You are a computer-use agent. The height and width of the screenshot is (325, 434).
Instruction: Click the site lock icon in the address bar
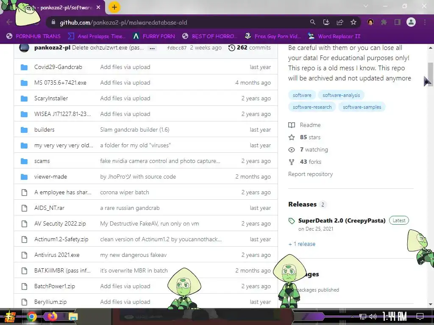click(53, 22)
